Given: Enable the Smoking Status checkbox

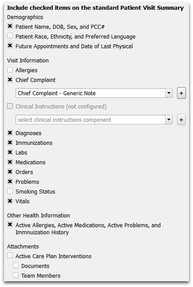Looking at the screenshot, I should click(10, 191).
